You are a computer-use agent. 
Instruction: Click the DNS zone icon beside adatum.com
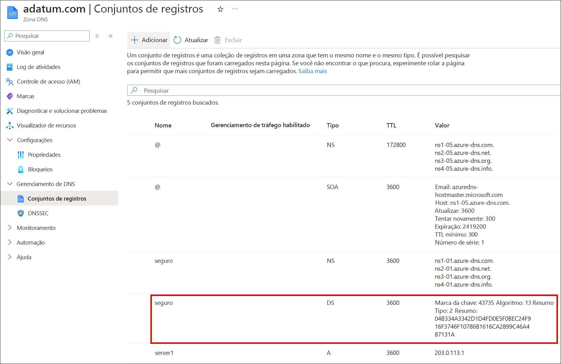coord(12,12)
